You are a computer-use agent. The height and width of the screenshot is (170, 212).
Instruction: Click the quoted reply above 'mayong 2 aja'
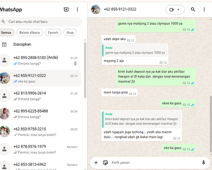[x=135, y=51]
